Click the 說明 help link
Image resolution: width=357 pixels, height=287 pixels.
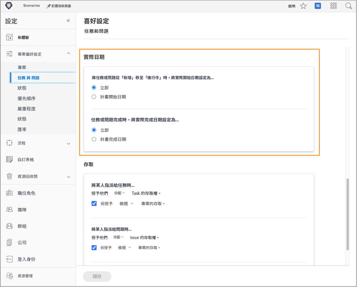[292, 6]
